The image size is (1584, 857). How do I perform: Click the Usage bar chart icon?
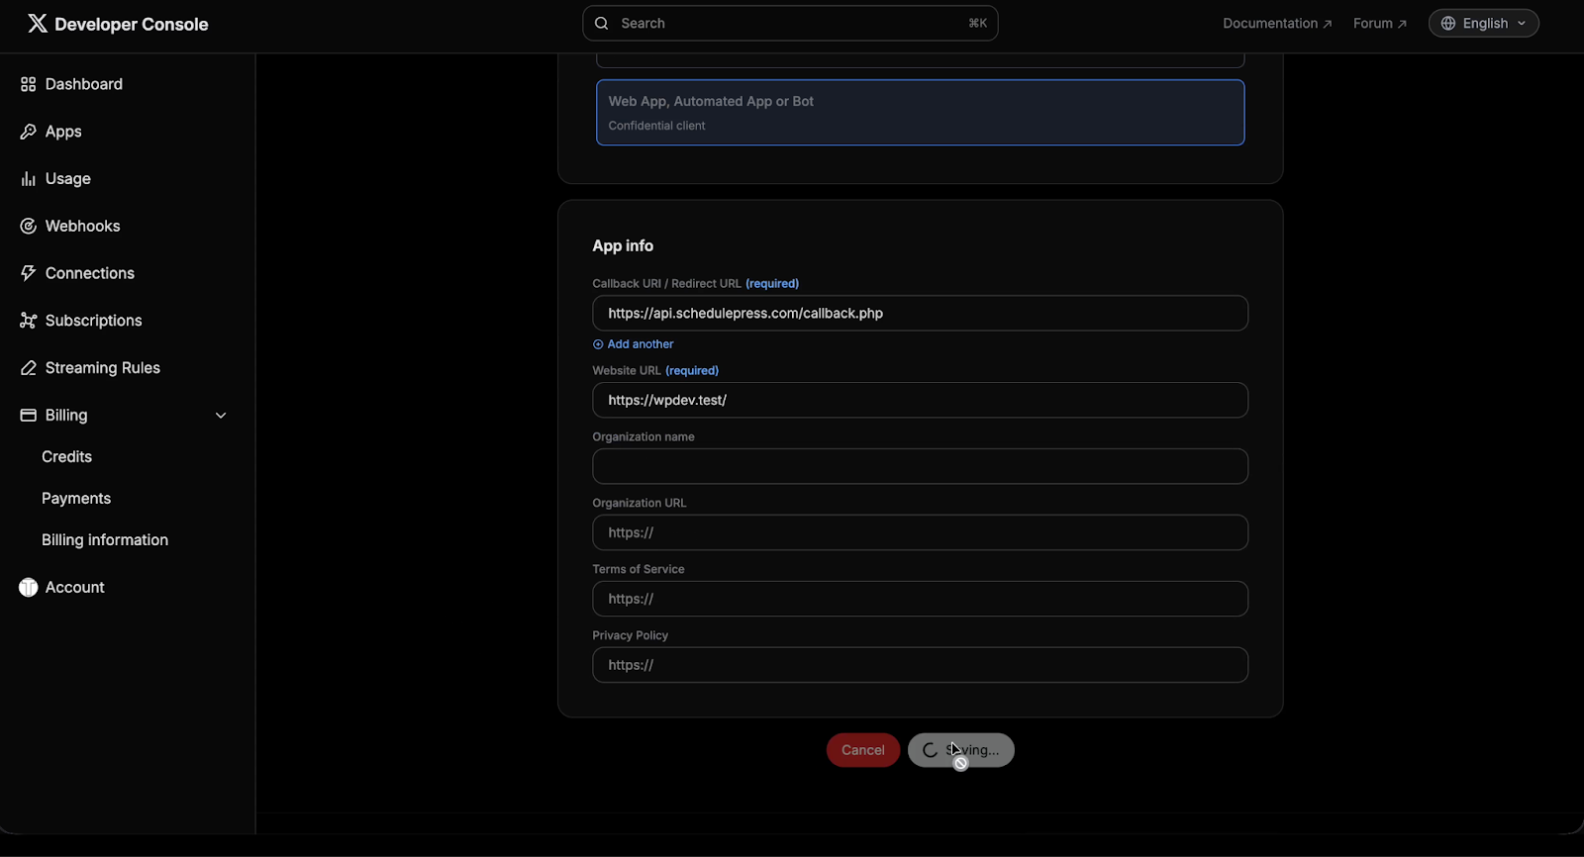[29, 179]
